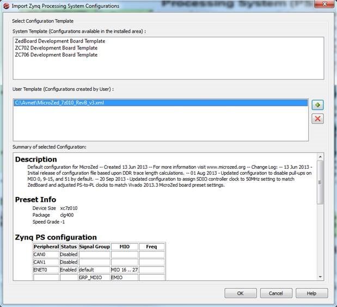Screen dimensions: 337x307
Task: Open Help for this dialog
Action: point(311,293)
